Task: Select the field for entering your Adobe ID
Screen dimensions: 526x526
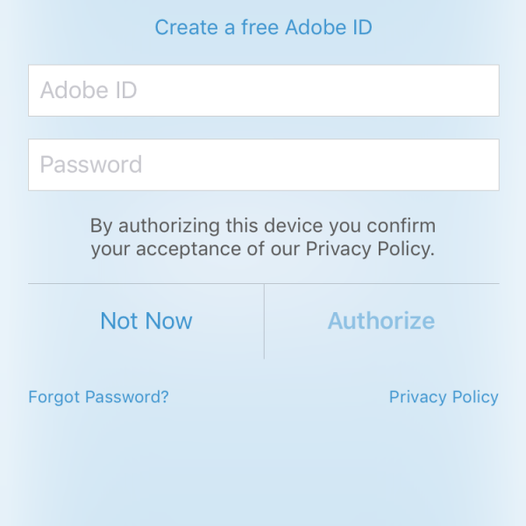Action: coord(263,90)
